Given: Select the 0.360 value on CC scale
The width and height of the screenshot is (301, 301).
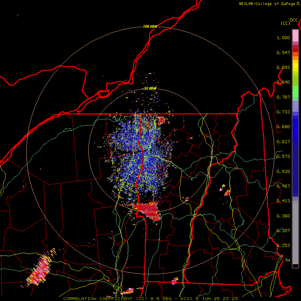Looking at the screenshot, I should point(283,216).
